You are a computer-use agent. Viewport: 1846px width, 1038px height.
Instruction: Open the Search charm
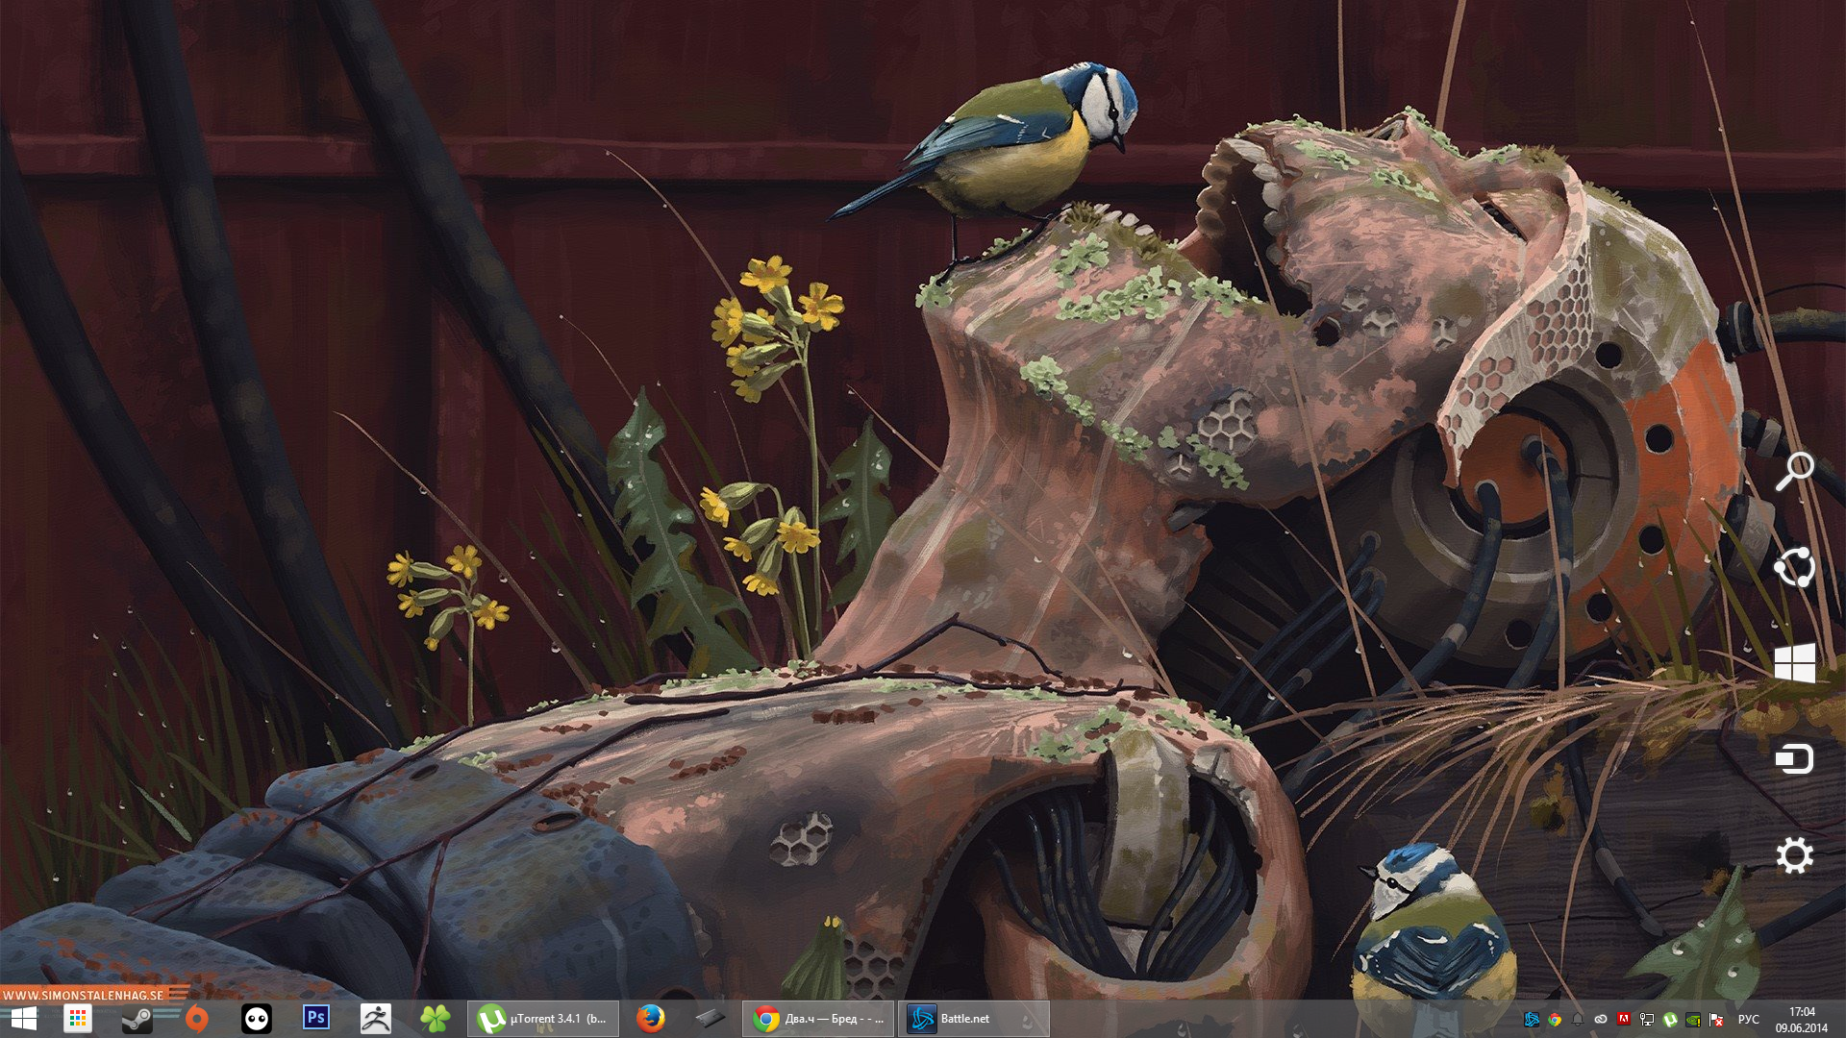1794,472
